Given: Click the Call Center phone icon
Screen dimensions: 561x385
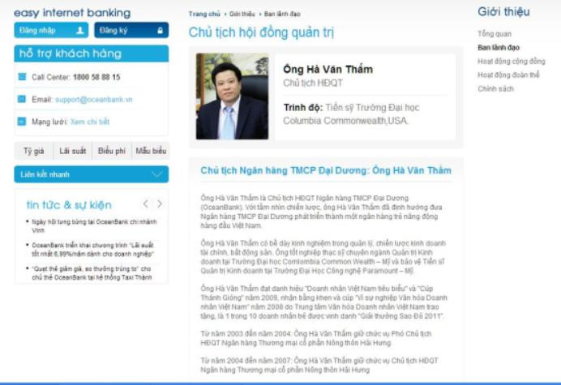Looking at the screenshot, I should tap(22, 76).
